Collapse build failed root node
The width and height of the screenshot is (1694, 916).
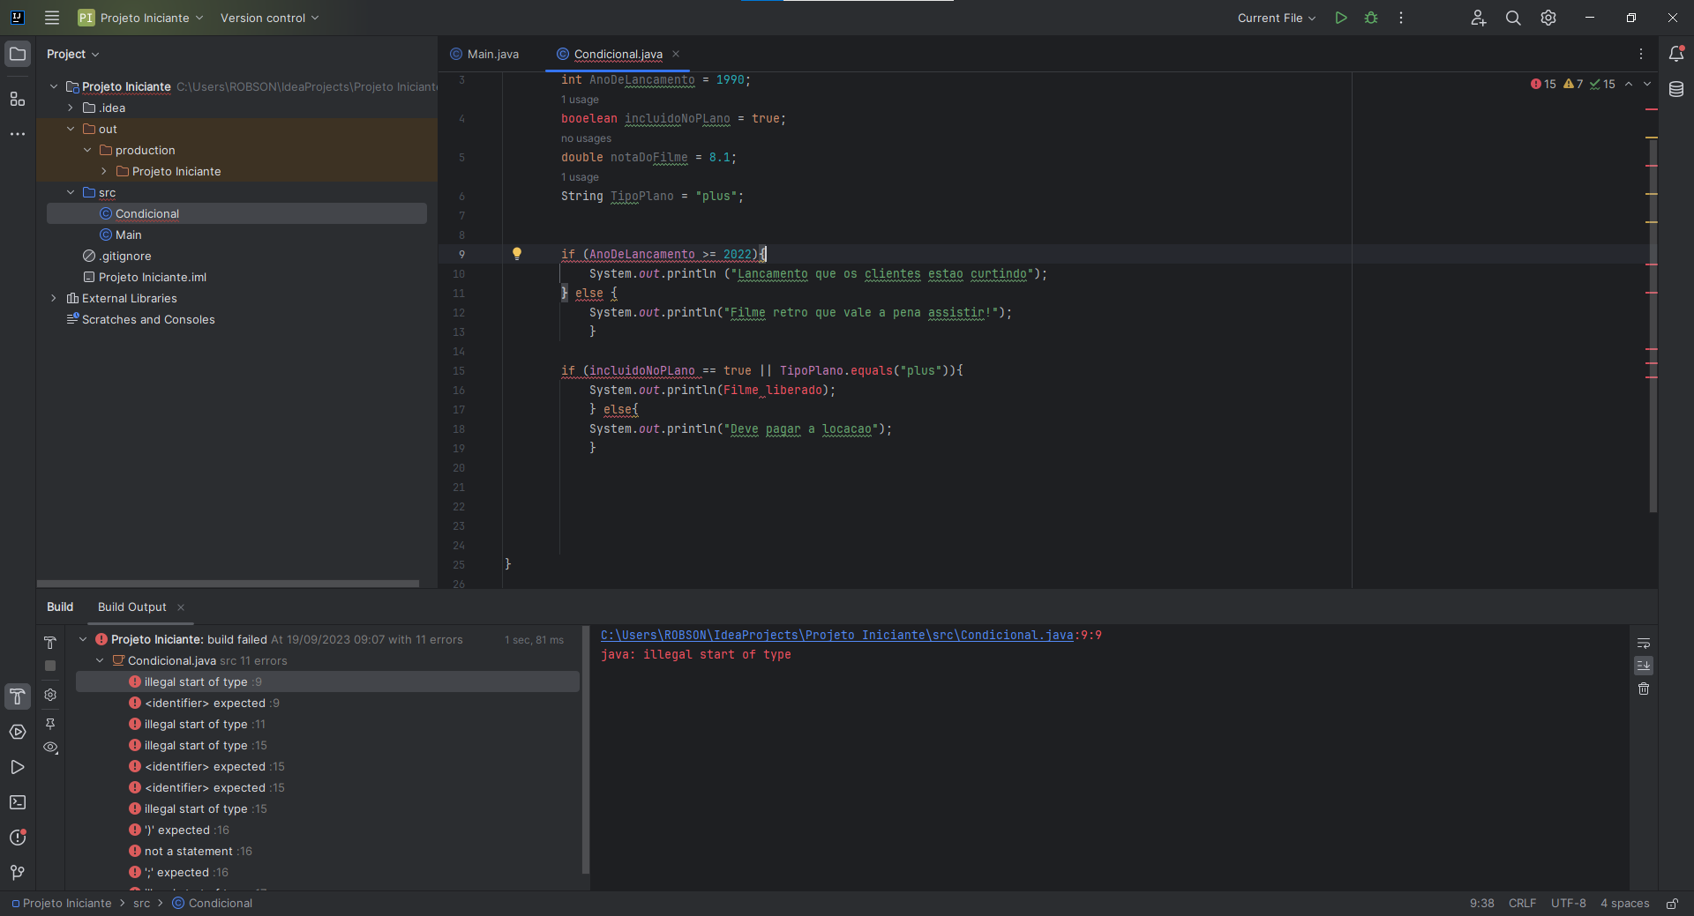83,639
